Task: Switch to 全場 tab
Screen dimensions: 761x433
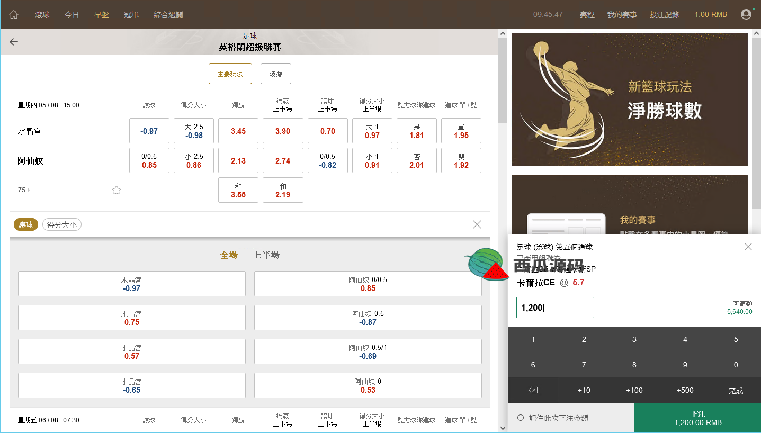Action: (229, 255)
